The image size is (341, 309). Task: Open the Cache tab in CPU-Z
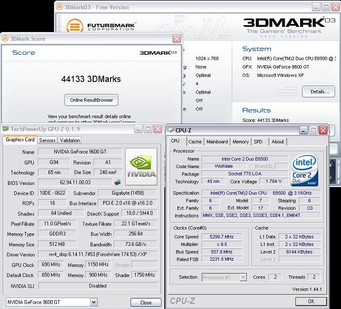coord(195,141)
